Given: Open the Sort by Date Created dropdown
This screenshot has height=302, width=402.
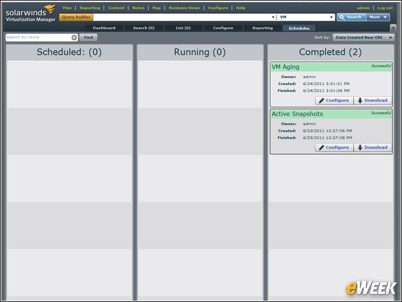Looking at the screenshot, I should tap(363, 38).
